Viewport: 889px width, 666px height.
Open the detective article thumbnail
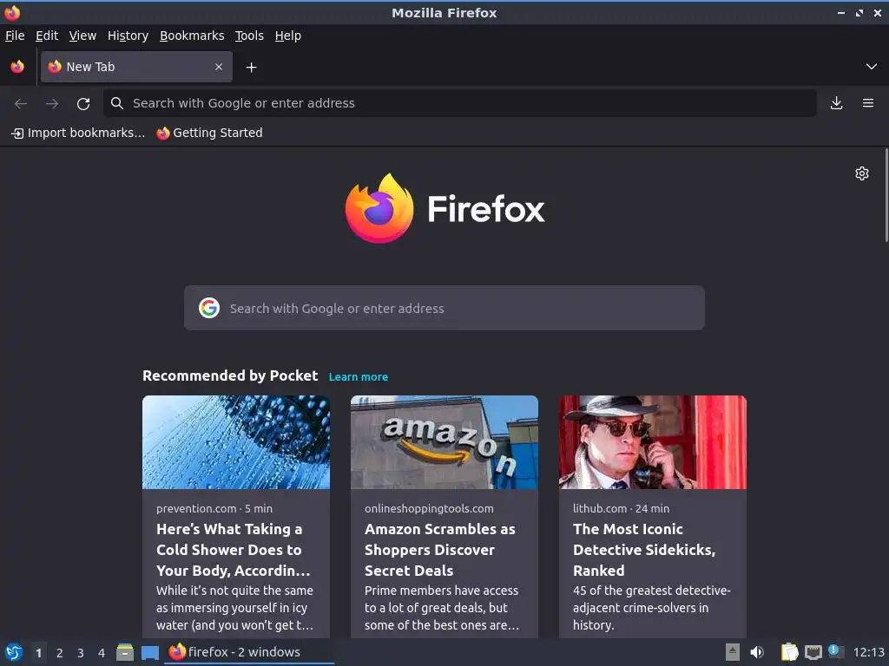coord(653,442)
